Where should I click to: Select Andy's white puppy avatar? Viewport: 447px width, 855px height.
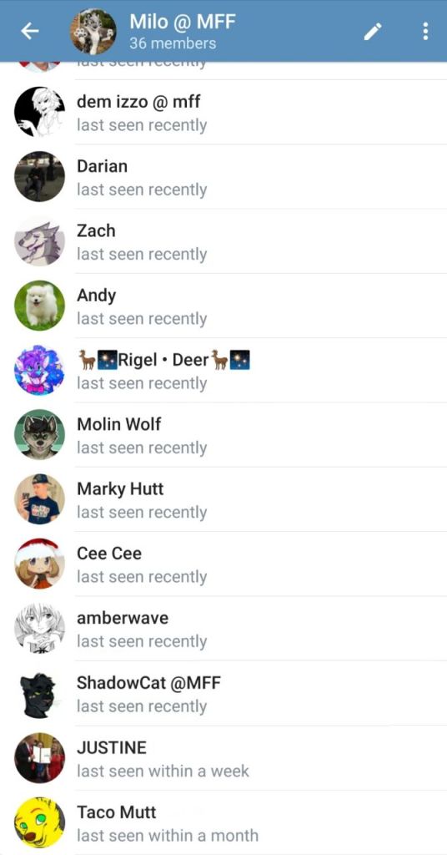tap(39, 306)
